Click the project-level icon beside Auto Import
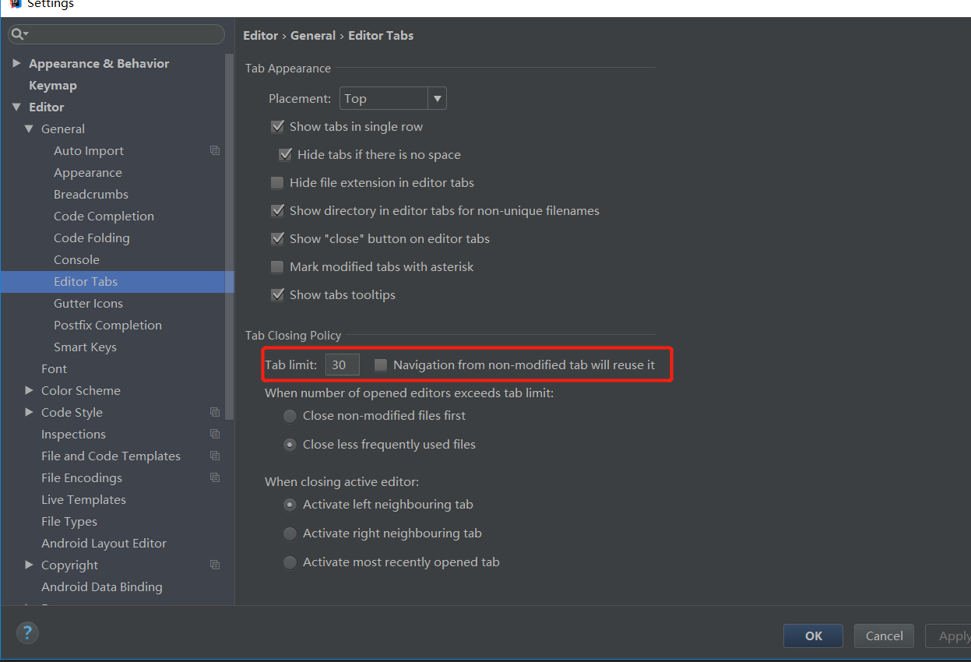The width and height of the screenshot is (971, 662). [x=215, y=150]
